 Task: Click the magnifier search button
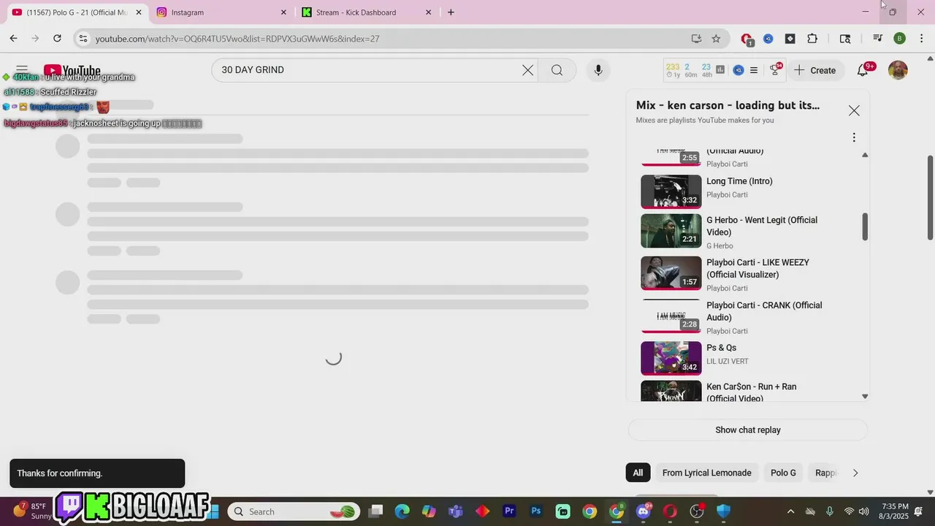557,70
